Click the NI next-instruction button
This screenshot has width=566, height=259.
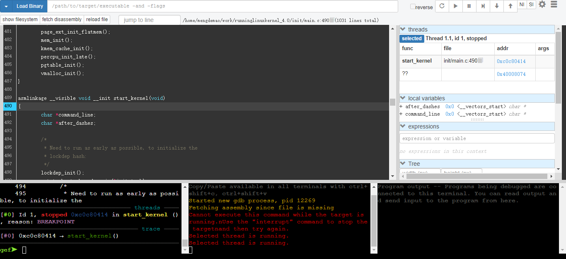click(522, 5)
